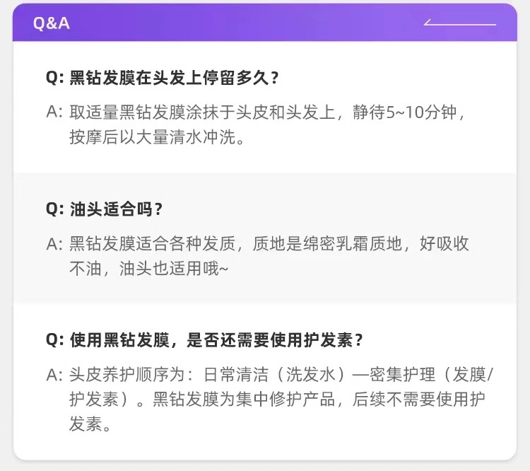Image resolution: width=530 pixels, height=471 pixels.
Task: Click the second 'A:' marker before 黑钻发膜适合
Action: pos(54,244)
